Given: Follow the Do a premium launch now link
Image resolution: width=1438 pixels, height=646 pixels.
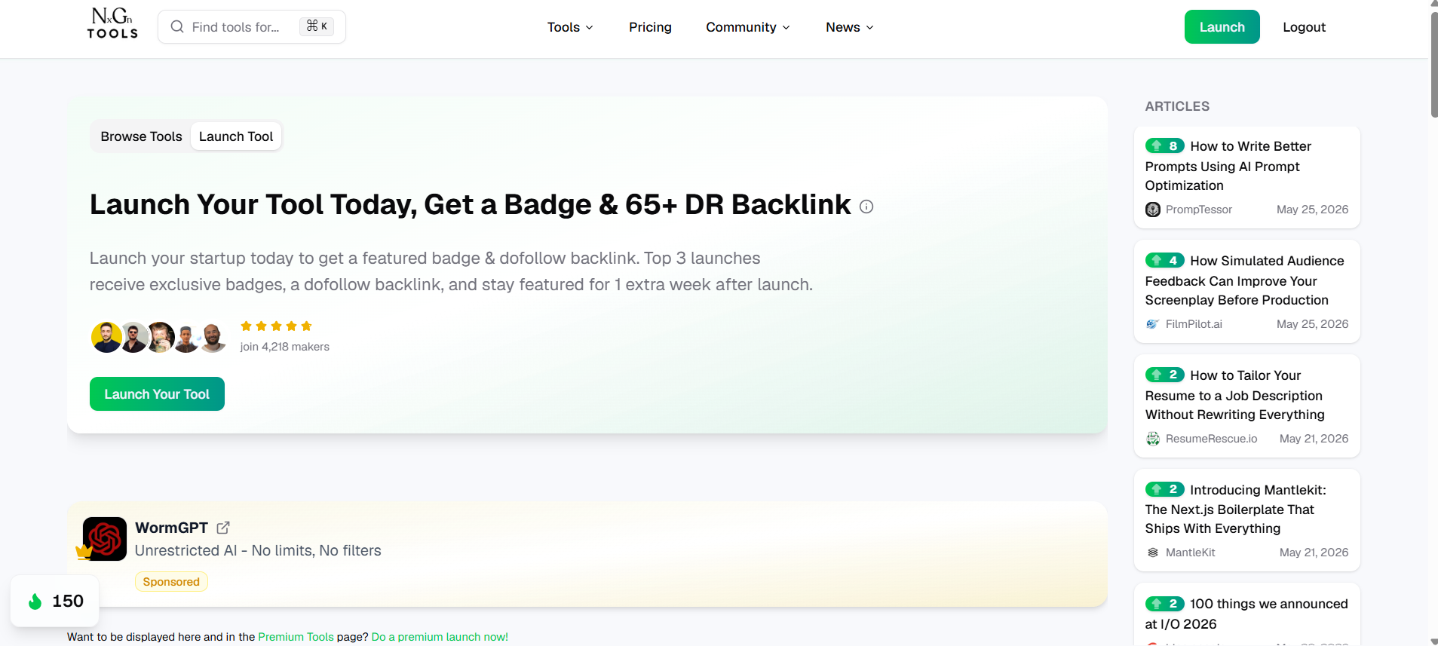Looking at the screenshot, I should [440, 637].
